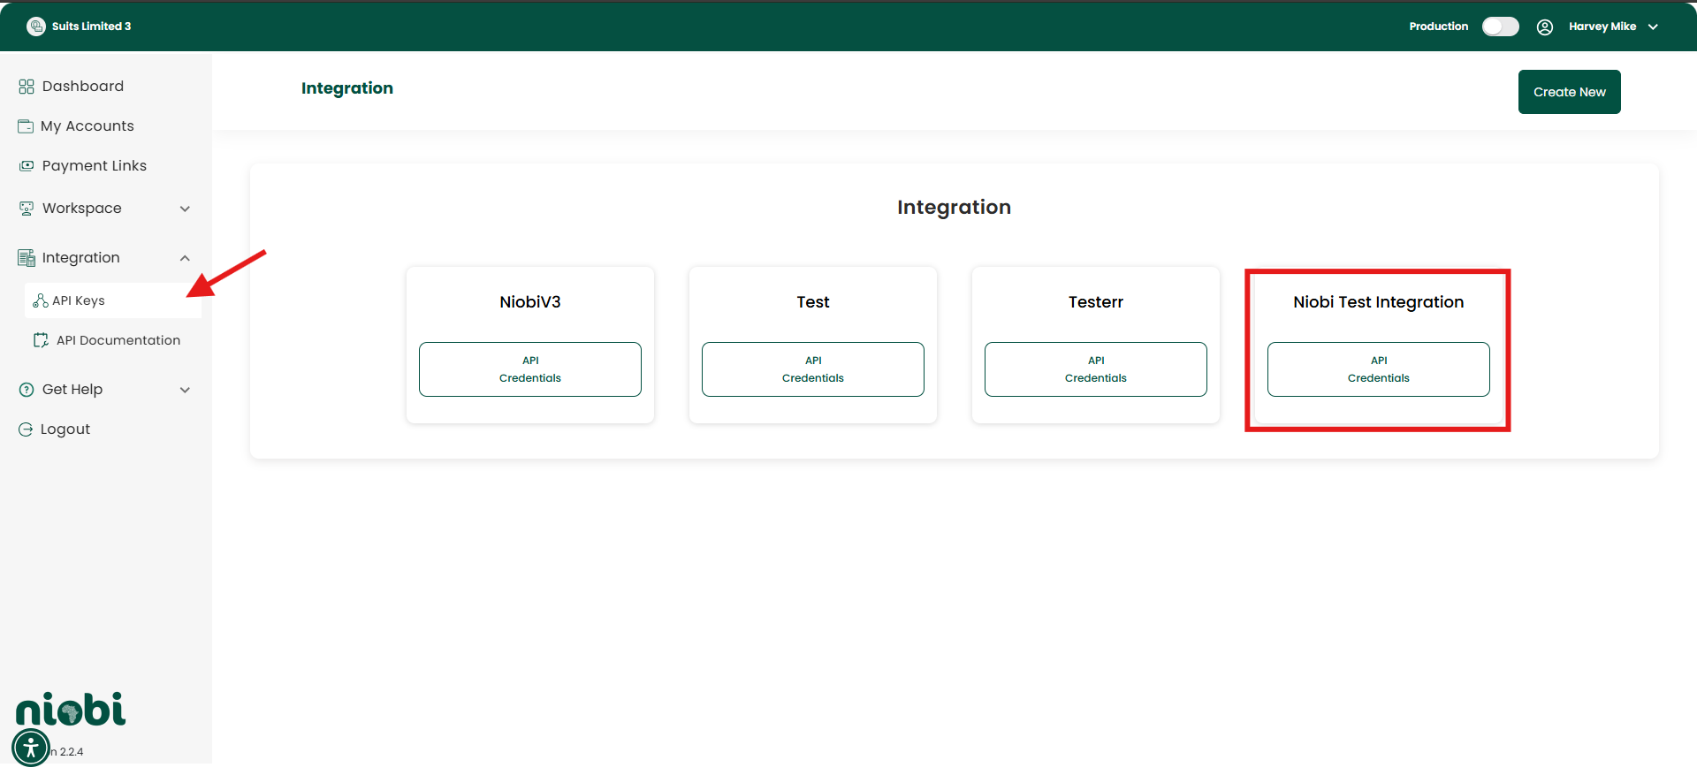Click the Niobi Test Integration card title
This screenshot has width=1697, height=775.
(x=1379, y=302)
